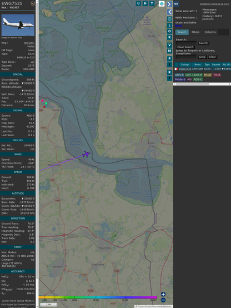Switch to the Filters tab
This screenshot has width=231, height=308.
click(x=195, y=32)
